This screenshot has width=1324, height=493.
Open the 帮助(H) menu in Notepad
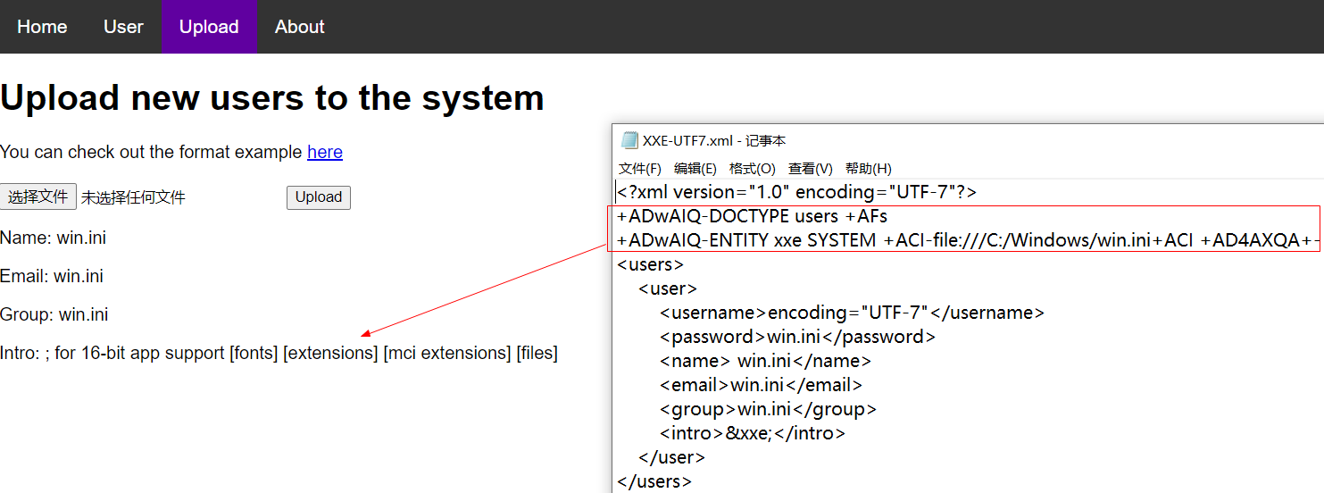[869, 168]
